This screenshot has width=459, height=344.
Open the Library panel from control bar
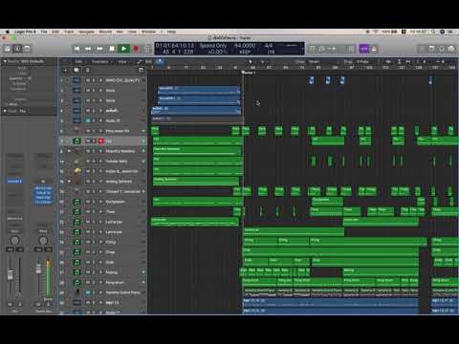pyautogui.click(x=8, y=49)
